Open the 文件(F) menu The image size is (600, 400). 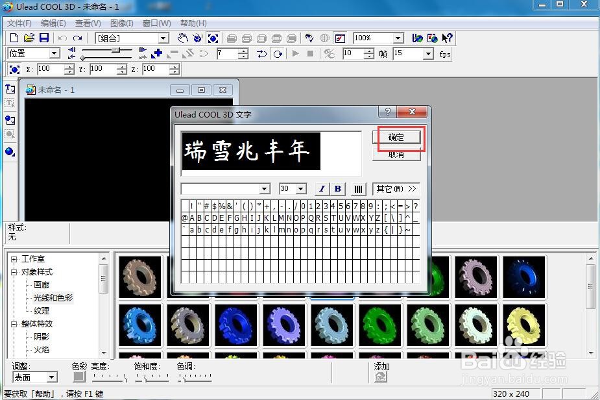coord(19,23)
